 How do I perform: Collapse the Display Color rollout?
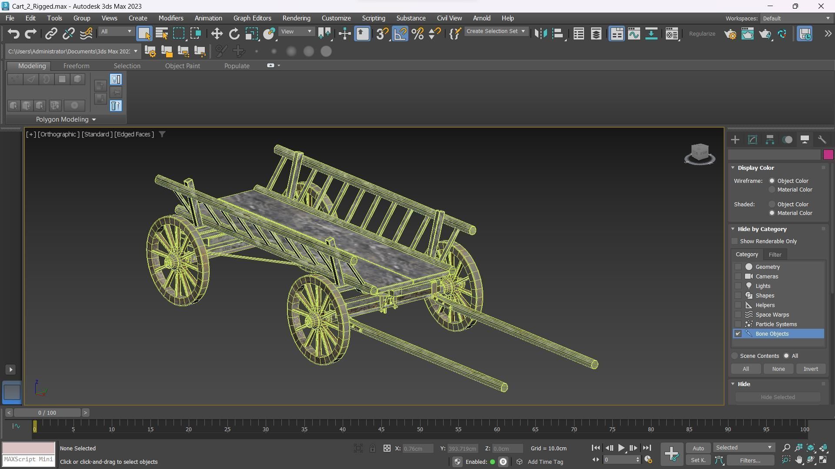(x=733, y=168)
